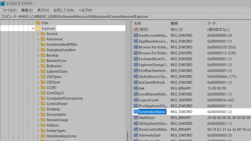
Task: Expand the FeatureUsage key
Action: (38, 120)
